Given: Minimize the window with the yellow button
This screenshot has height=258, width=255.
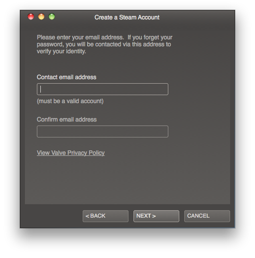Looking at the screenshot, I should [x=41, y=16].
